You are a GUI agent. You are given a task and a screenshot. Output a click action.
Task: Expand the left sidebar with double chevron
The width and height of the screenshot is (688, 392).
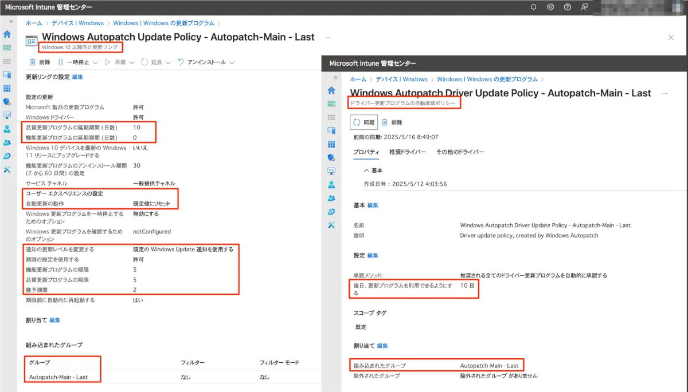coord(10,21)
